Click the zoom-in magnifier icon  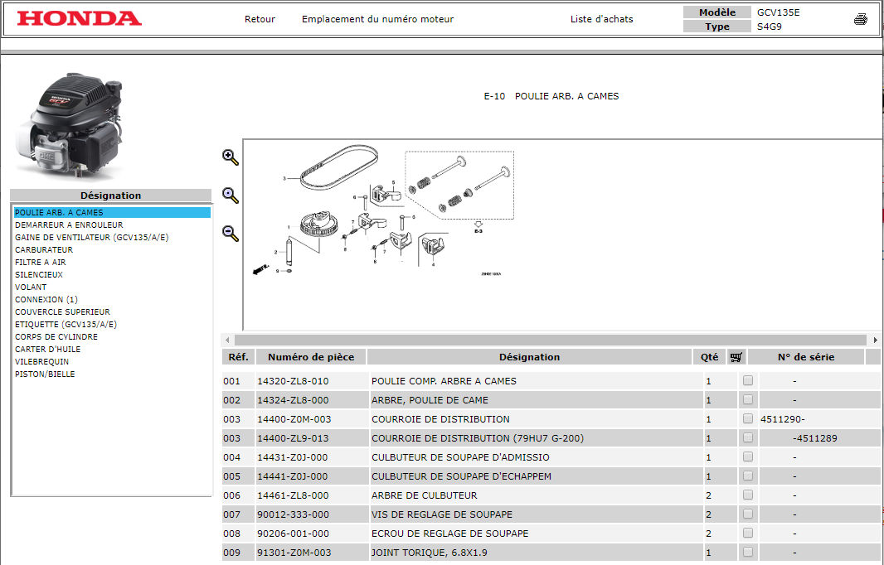[x=231, y=157]
